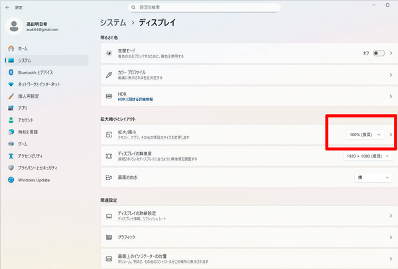The width and height of the screenshot is (398, 269).
Task: Click the Bluetooth icon in the sidebar
Action: pos(11,72)
